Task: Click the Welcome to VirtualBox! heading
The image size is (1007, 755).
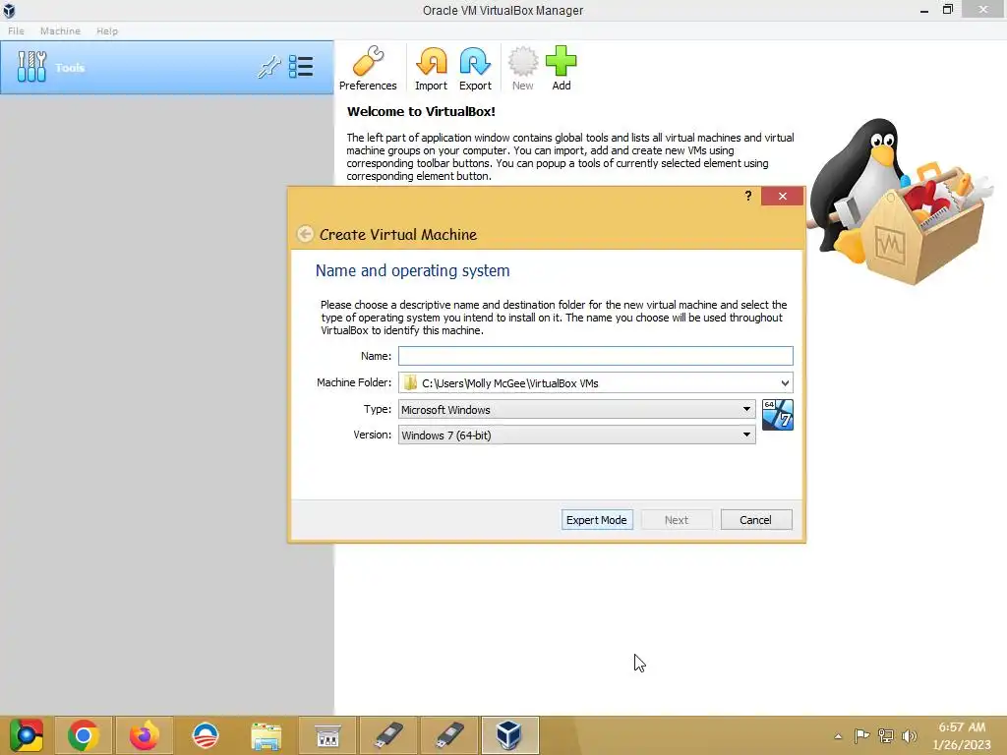Action: point(421,111)
